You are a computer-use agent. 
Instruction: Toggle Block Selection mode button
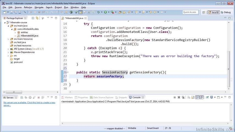point(89,12)
